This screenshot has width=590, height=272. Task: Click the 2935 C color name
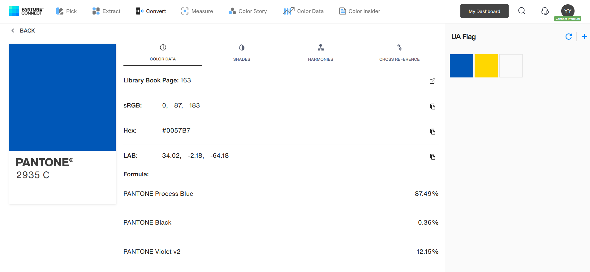33,175
